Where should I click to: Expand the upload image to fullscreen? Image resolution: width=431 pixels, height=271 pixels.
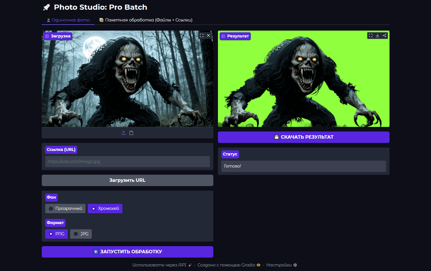pos(202,35)
